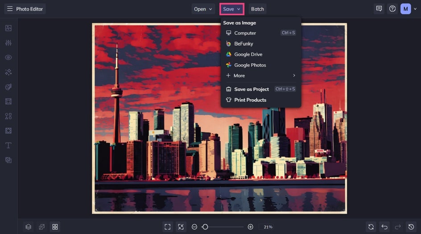Choose Print Products
Image resolution: width=421 pixels, height=234 pixels.
(261, 100)
